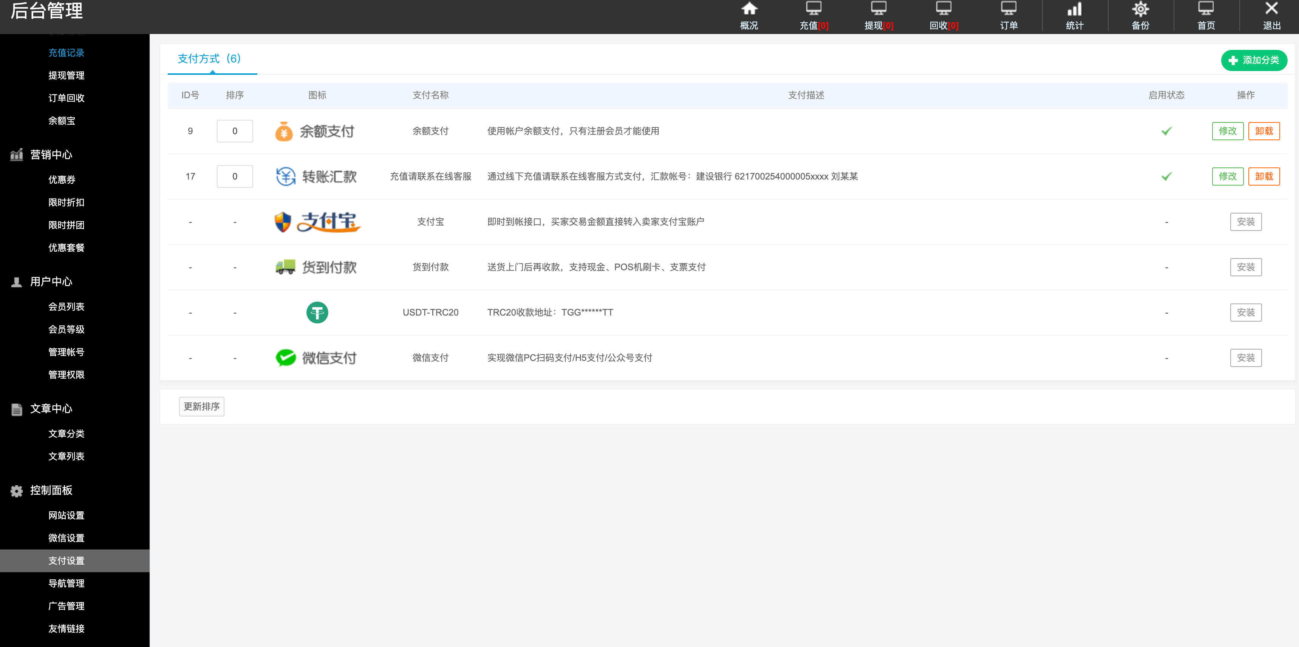Click the 修改 button for 余额支付
Image resolution: width=1299 pixels, height=647 pixels.
[1227, 131]
